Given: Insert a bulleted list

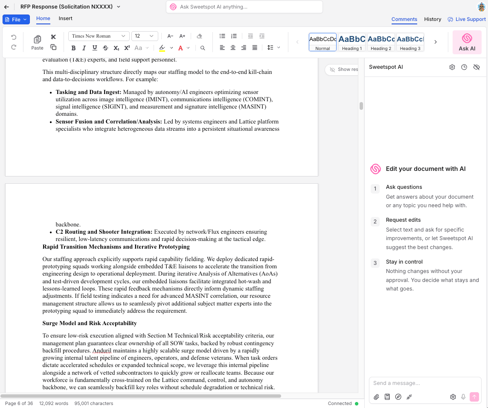Looking at the screenshot, I should coord(222,36).
